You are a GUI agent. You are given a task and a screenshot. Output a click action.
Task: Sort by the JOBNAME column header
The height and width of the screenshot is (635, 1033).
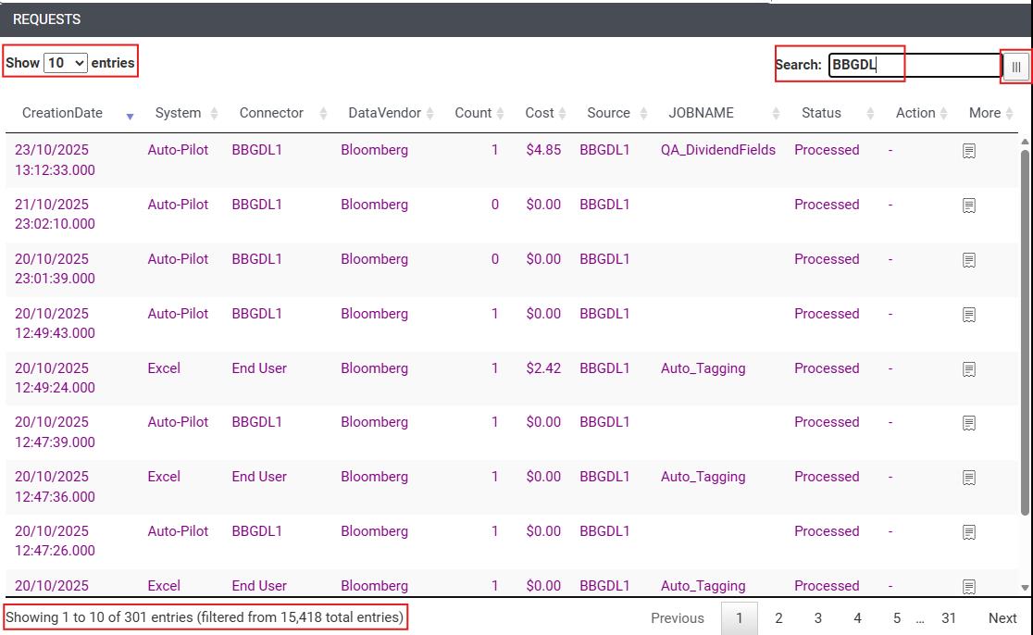[x=701, y=113]
